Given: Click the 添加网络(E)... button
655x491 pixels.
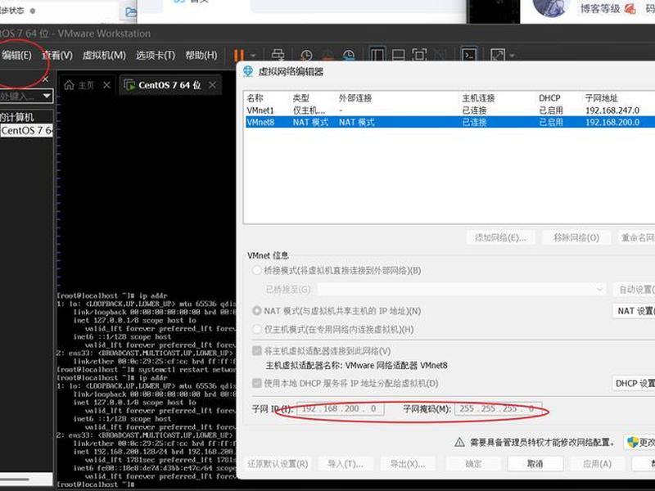Looking at the screenshot, I should tap(500, 237).
